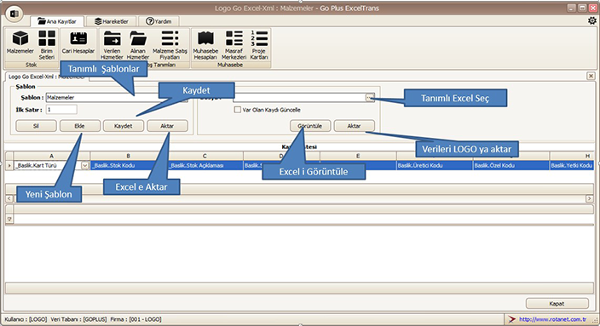Screen dimensions: 600x326
Task: Click the Kapat button
Action: 557,304
